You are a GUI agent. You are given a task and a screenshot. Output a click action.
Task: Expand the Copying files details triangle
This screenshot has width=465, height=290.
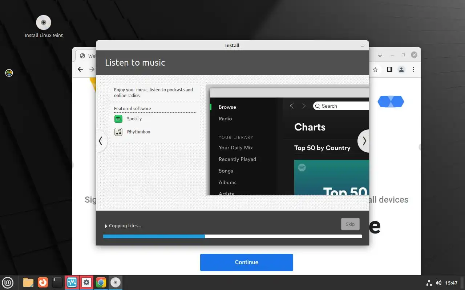click(x=106, y=226)
